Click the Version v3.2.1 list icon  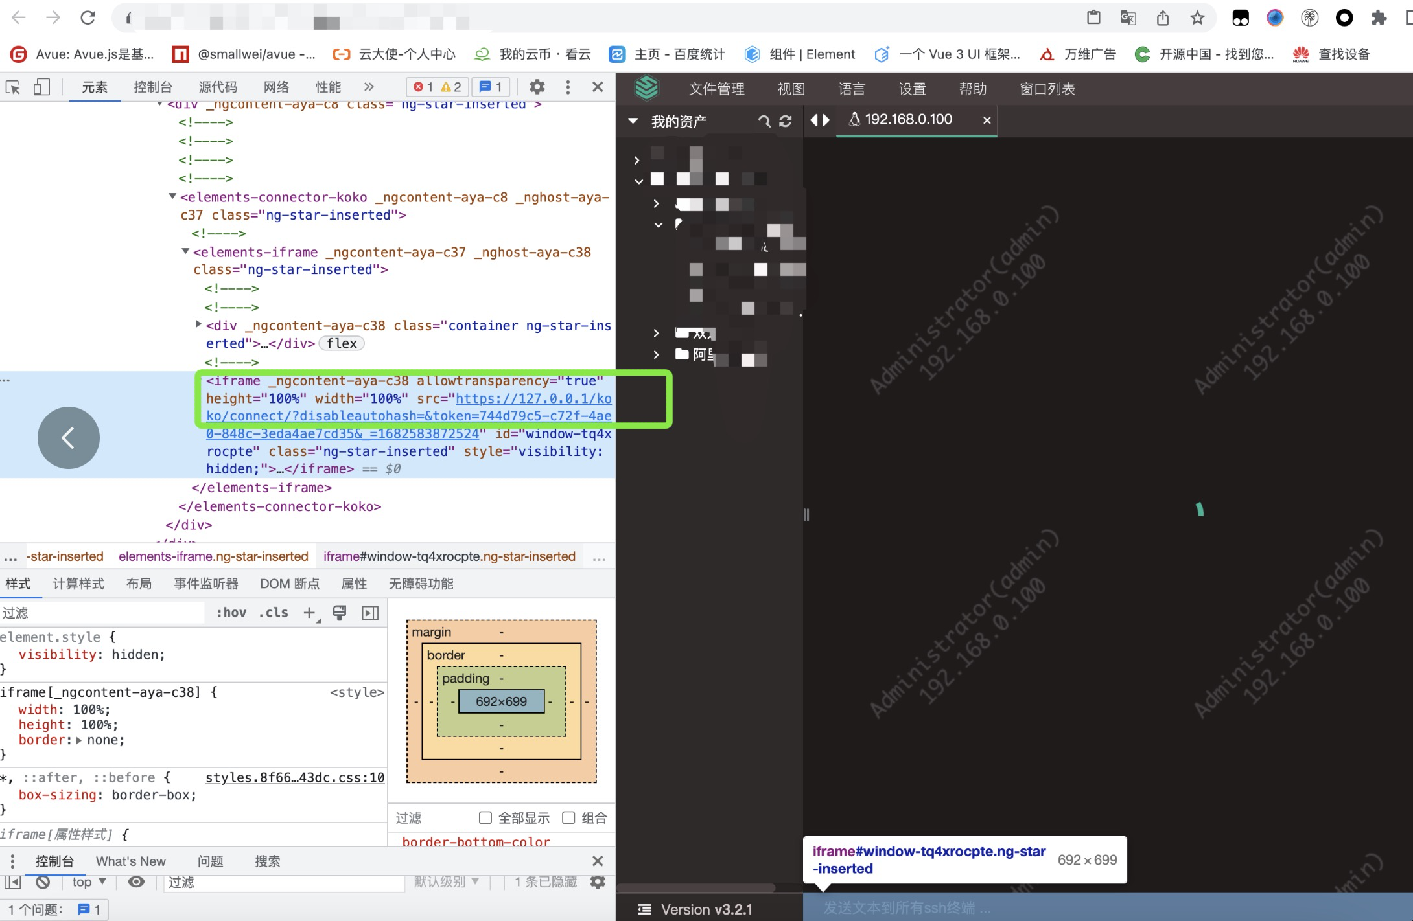pyautogui.click(x=644, y=909)
